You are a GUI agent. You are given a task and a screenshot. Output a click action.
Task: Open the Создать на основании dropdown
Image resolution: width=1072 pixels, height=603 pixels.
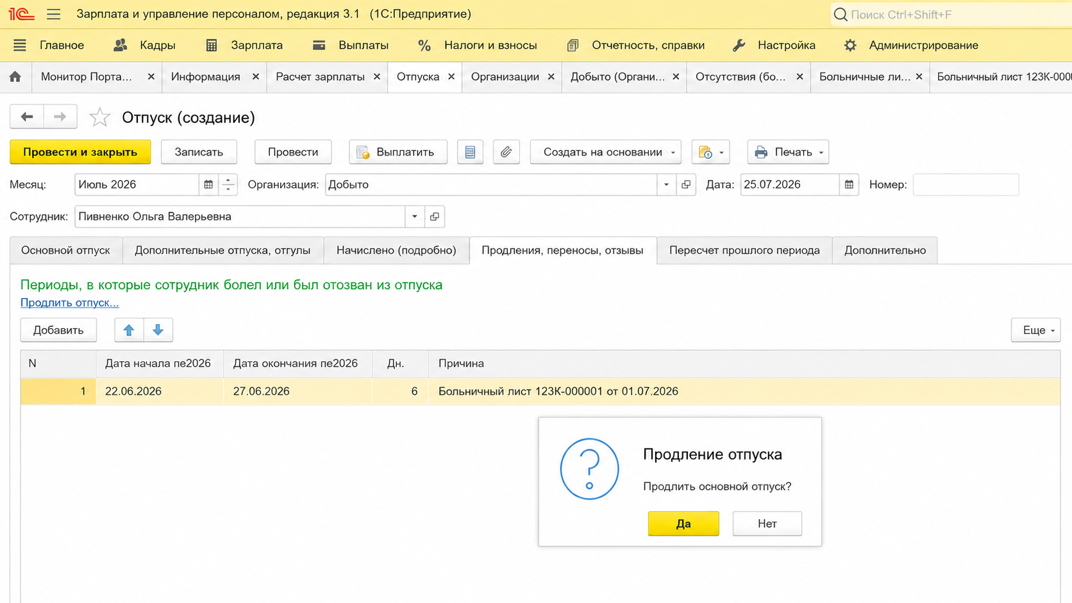tap(606, 153)
